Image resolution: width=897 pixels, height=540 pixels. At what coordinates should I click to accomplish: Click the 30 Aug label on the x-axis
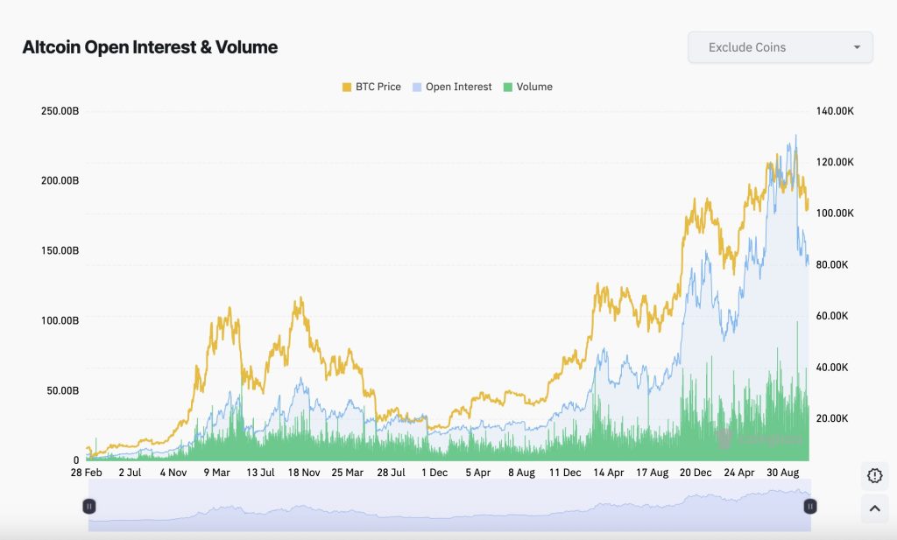tap(784, 471)
